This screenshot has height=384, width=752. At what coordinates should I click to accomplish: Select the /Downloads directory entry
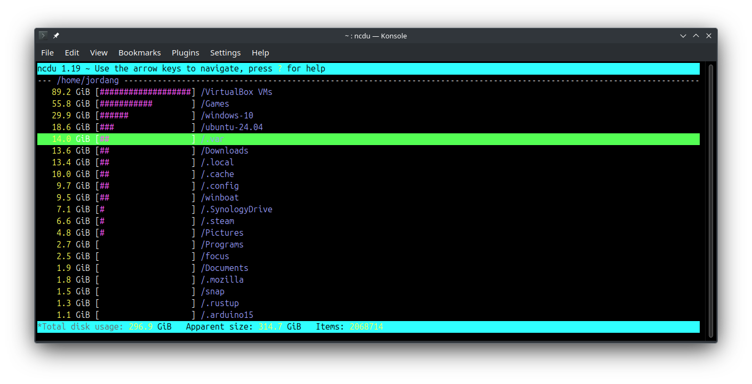pos(225,150)
